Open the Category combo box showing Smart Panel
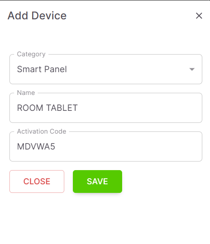Screen dimensions: 210x244 [x=106, y=69]
